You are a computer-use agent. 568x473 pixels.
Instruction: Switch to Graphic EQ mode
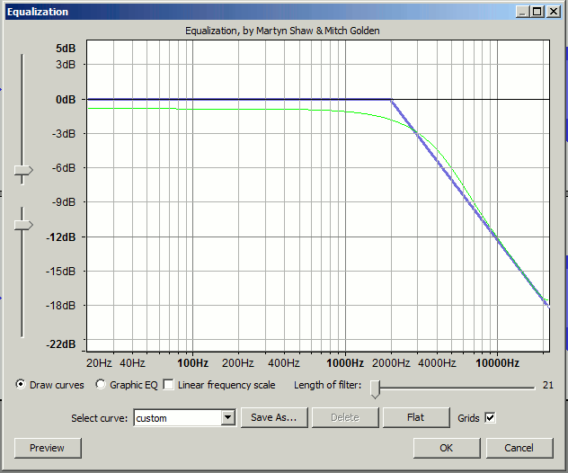click(x=101, y=385)
